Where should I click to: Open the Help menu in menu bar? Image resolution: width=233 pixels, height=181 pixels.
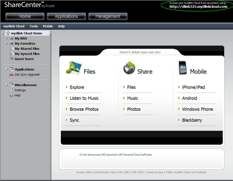[61, 26]
